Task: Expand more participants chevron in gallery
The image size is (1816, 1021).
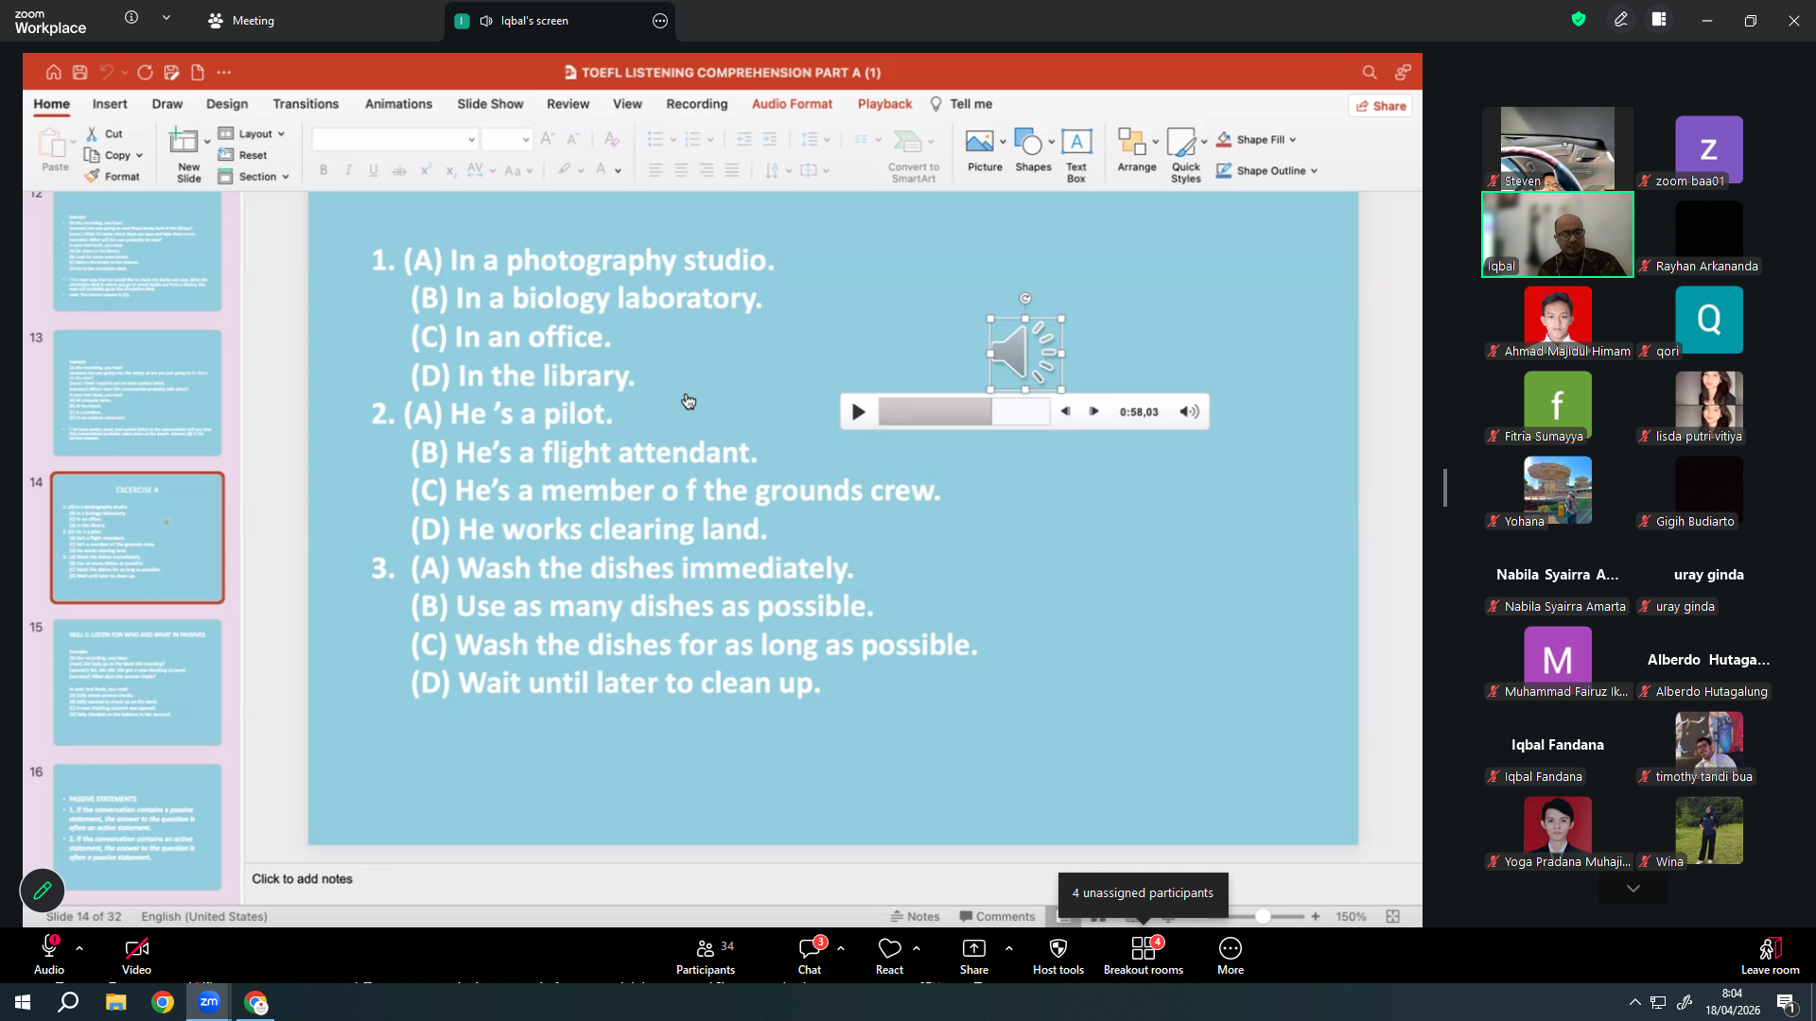Action: coord(1633,889)
